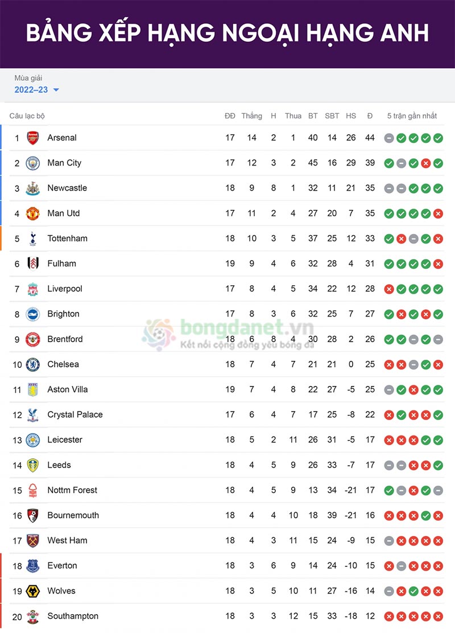Click the Liverpool club crest
455x637 pixels.
[x=33, y=289]
